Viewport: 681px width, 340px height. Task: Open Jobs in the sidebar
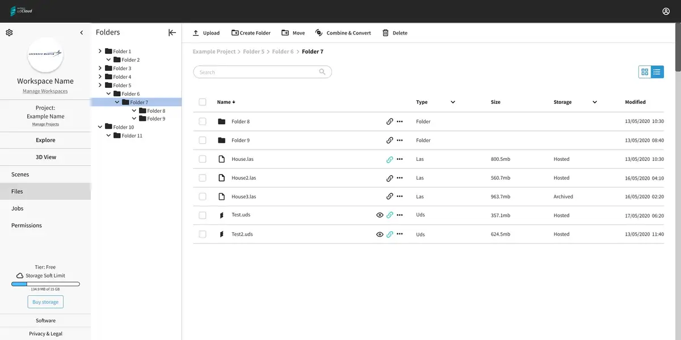(45, 209)
